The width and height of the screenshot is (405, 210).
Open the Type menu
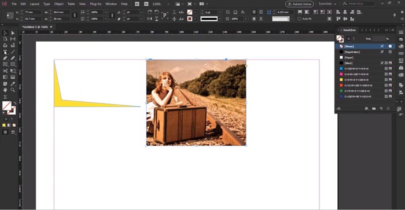[46, 4]
